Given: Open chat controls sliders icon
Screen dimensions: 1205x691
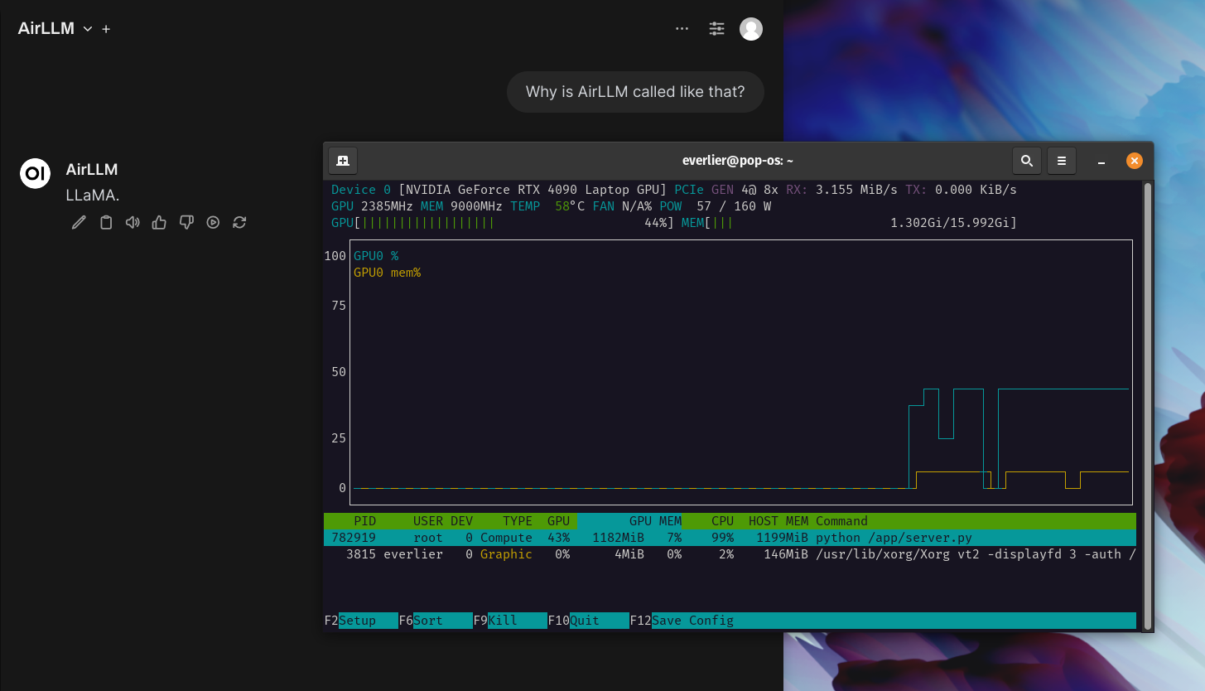Looking at the screenshot, I should point(717,29).
